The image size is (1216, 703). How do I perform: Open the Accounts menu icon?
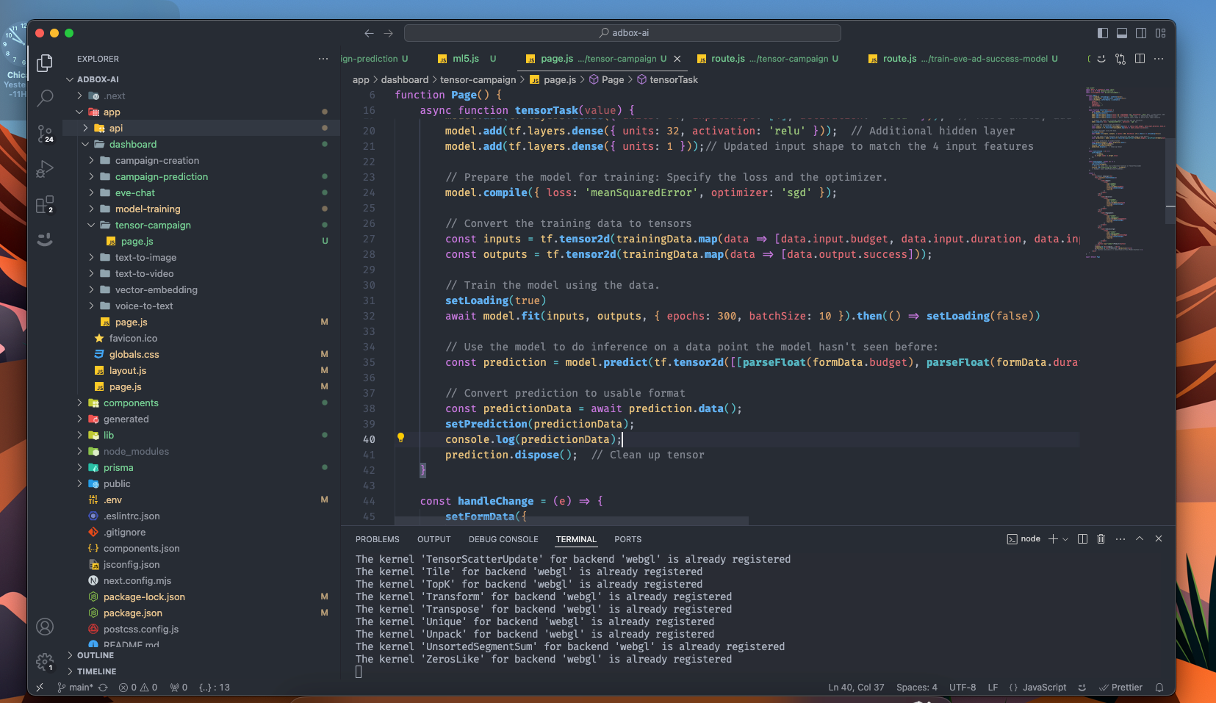(45, 627)
